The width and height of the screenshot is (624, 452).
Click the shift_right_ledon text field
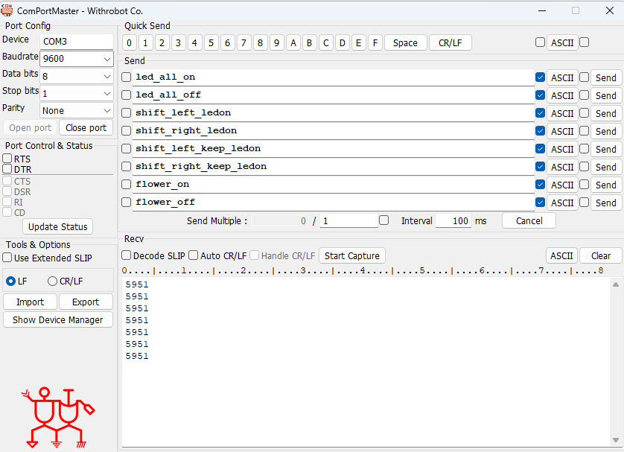pos(333,131)
